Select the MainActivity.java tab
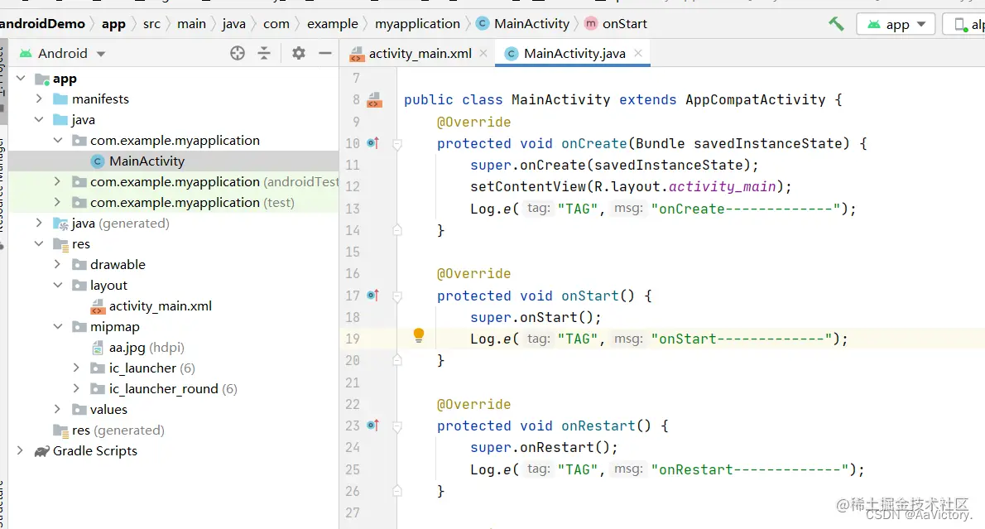Viewport: 985px width, 529px height. click(x=573, y=54)
